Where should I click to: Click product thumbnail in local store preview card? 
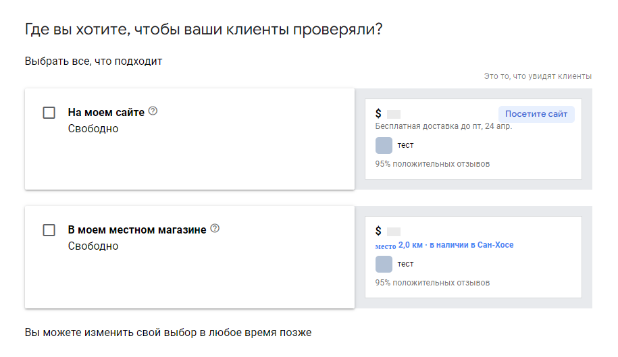click(x=384, y=264)
